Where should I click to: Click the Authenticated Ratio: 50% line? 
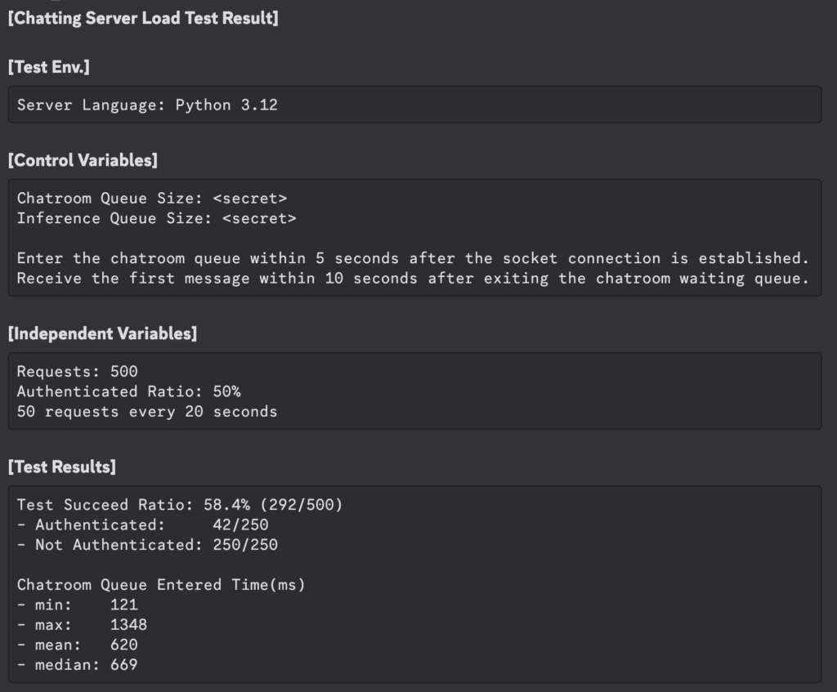(128, 391)
